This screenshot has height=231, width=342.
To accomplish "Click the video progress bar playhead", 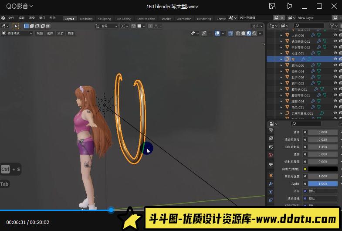I will click(x=111, y=210).
